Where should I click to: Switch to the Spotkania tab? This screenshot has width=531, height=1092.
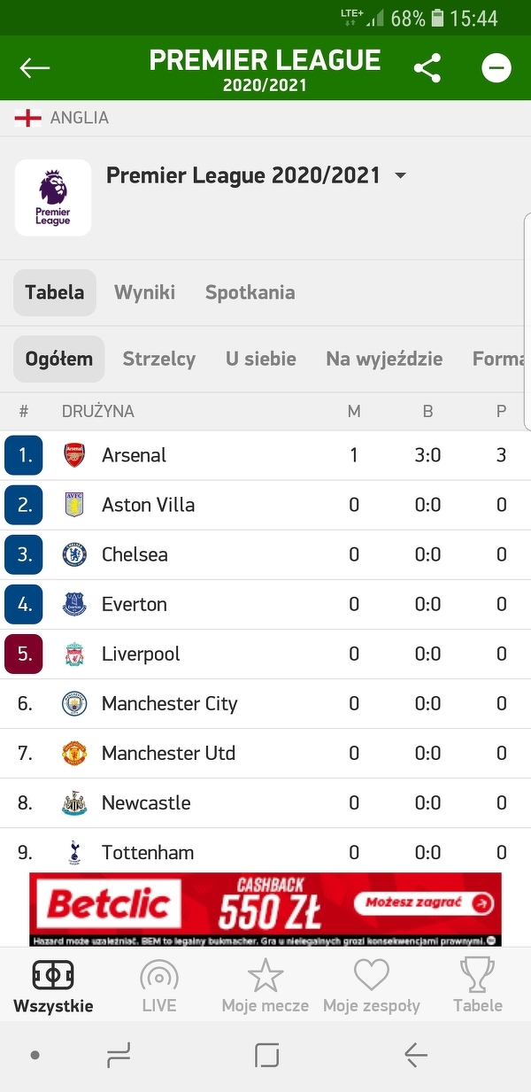(250, 292)
